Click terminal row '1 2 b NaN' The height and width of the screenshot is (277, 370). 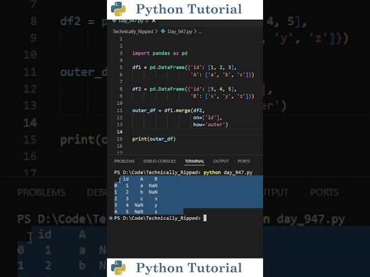tap(136, 192)
